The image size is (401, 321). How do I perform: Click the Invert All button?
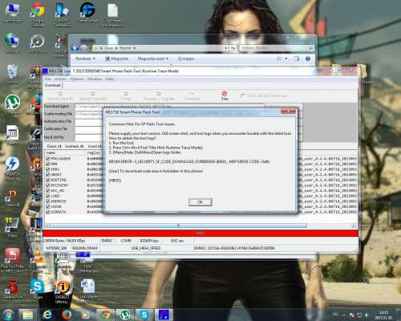(x=95, y=146)
